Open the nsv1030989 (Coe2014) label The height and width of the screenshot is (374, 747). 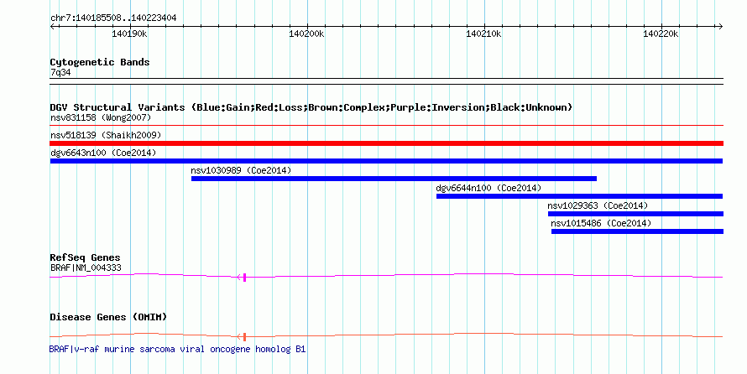(241, 170)
